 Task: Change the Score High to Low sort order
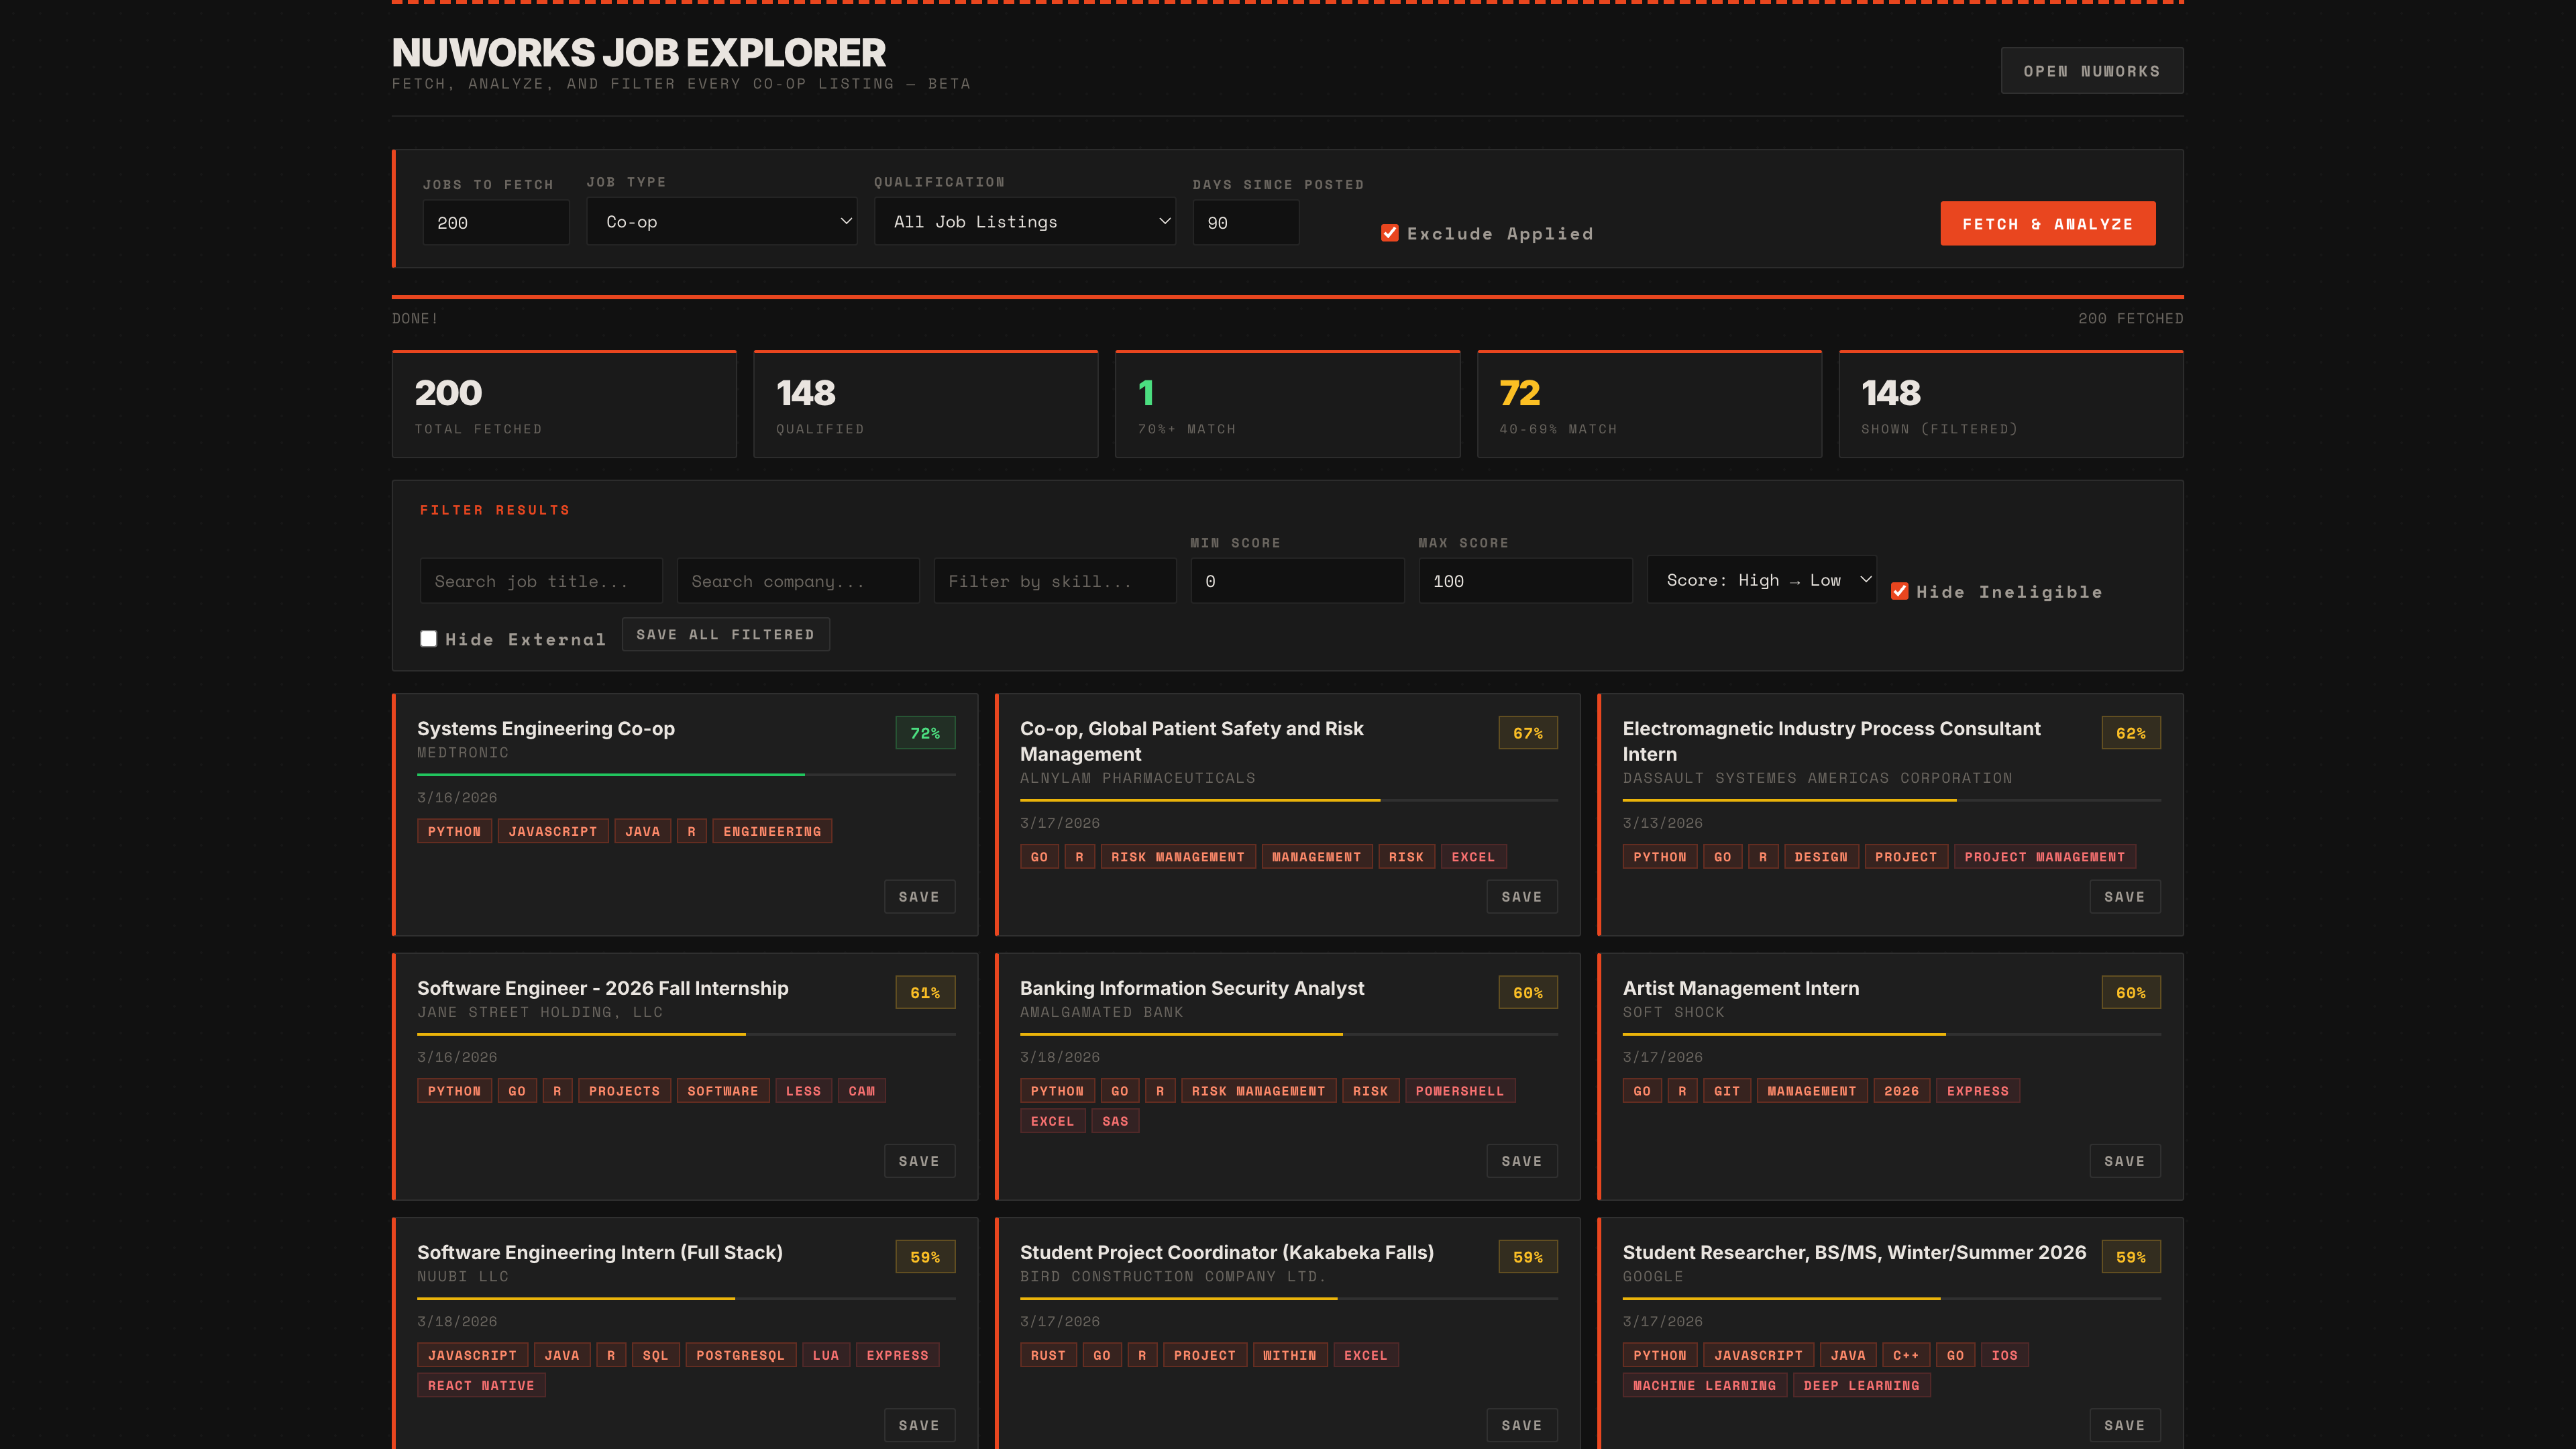(1761, 580)
